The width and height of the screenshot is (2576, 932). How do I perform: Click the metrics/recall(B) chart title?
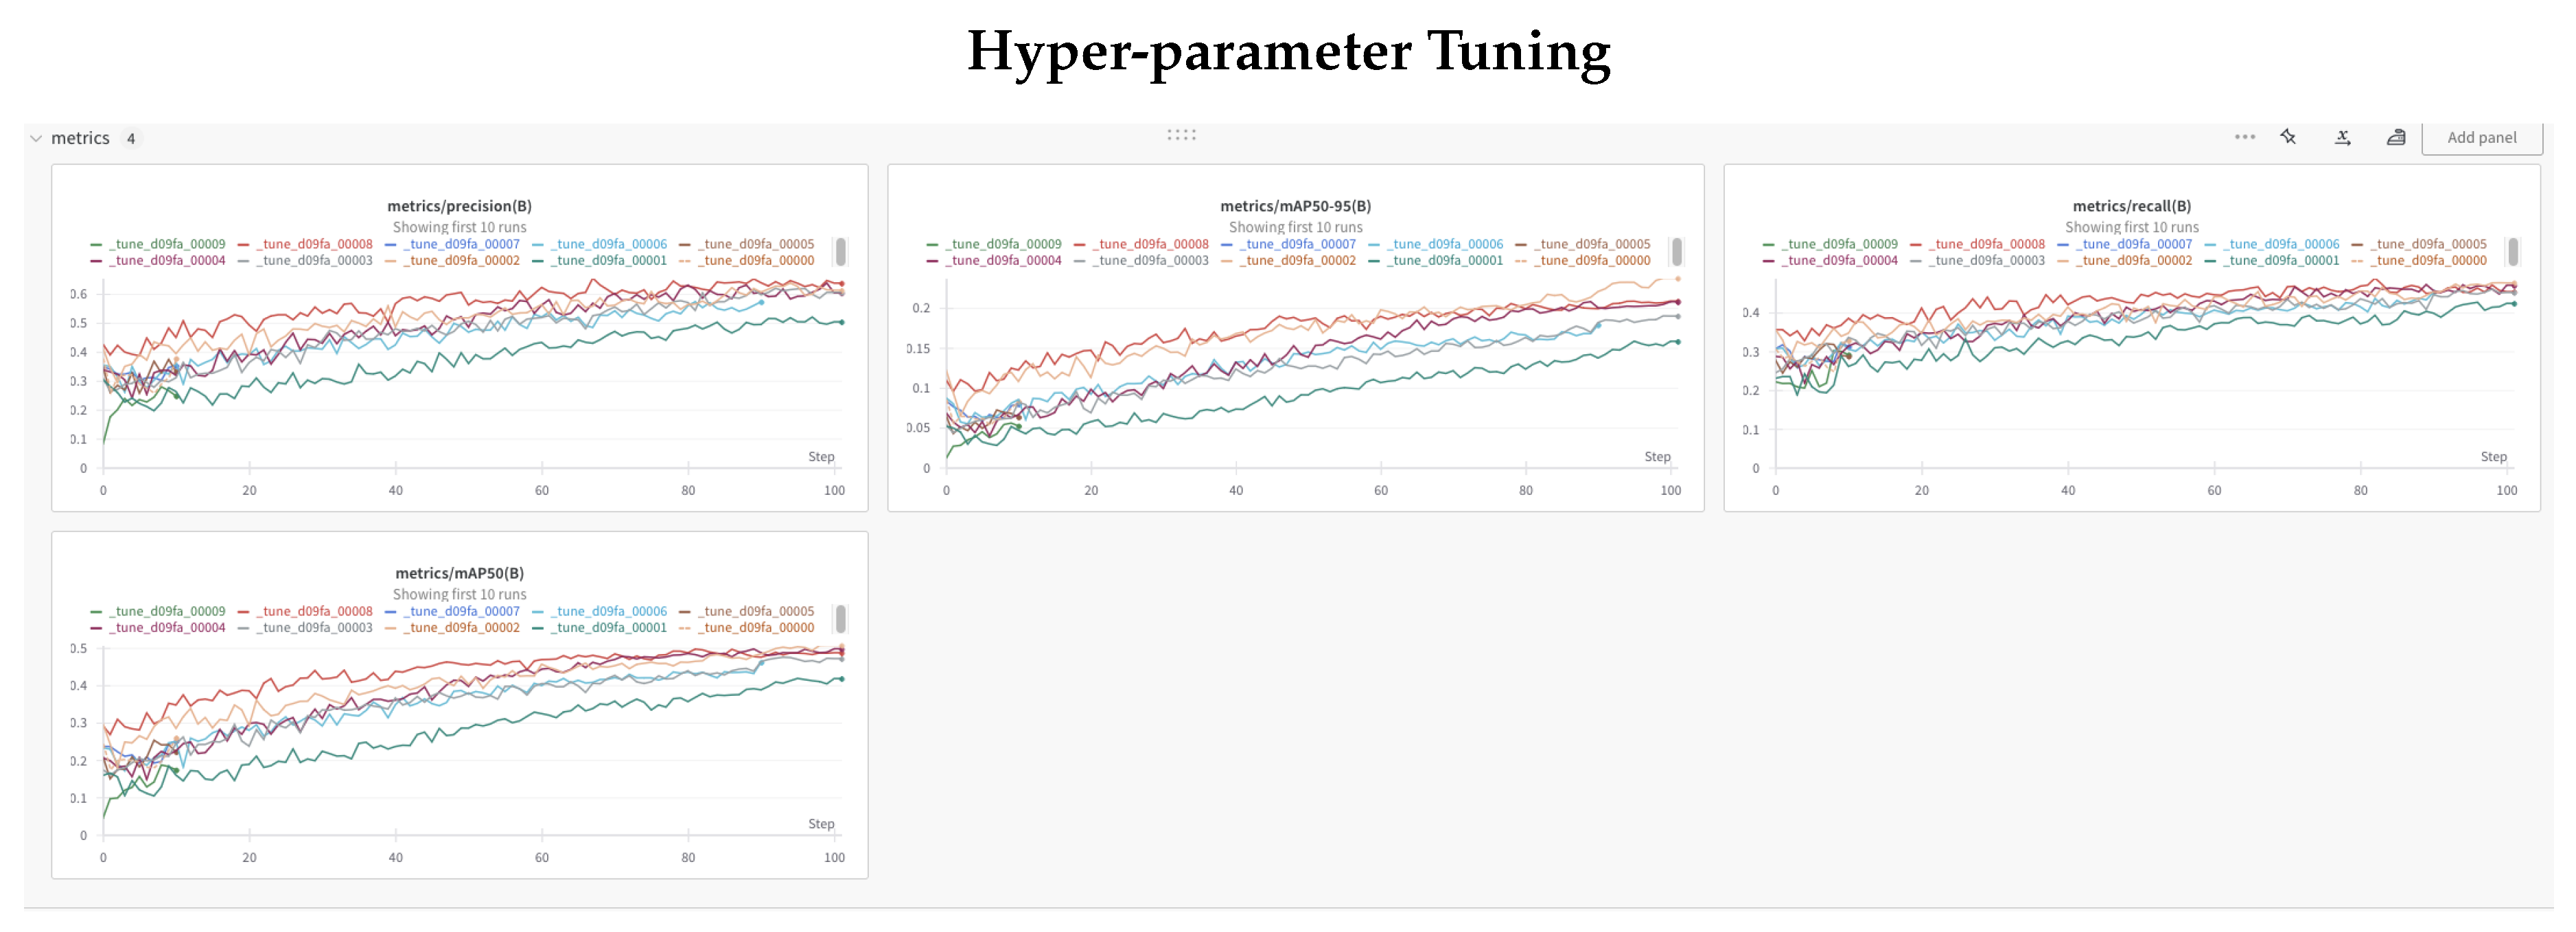[2131, 206]
